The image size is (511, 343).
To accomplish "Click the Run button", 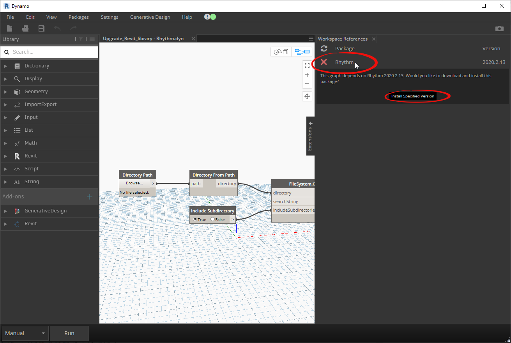I will (69, 333).
